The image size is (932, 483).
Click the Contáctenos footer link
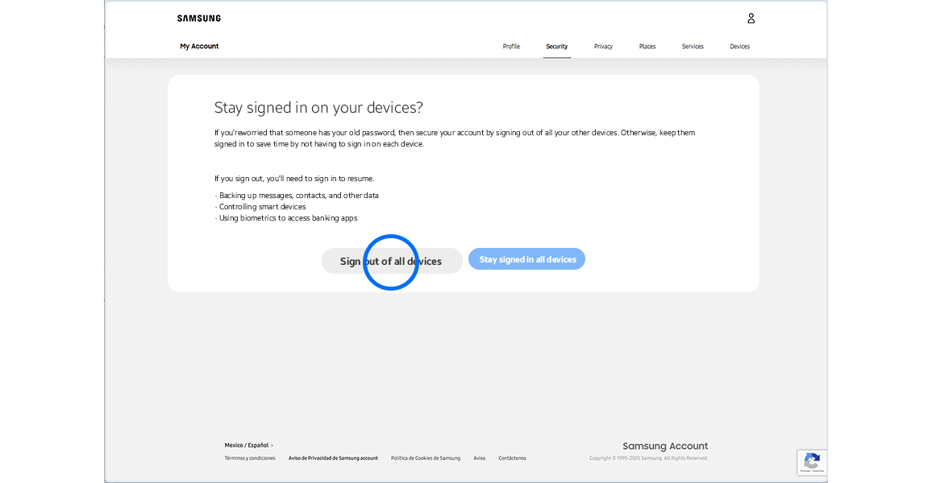[x=512, y=457]
